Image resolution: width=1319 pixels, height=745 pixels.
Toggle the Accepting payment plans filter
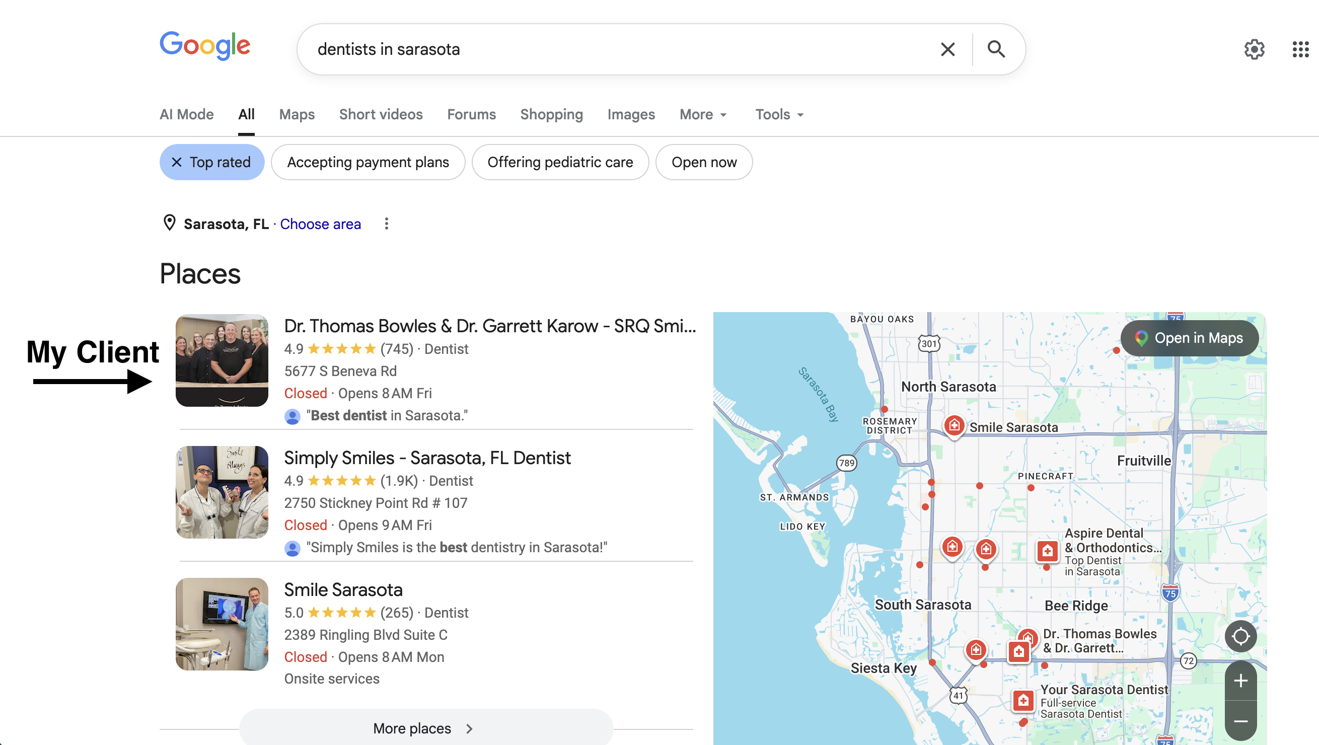pyautogui.click(x=368, y=162)
